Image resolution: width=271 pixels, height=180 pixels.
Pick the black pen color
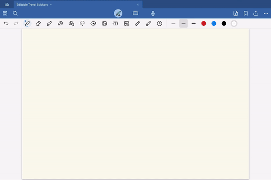224,24
